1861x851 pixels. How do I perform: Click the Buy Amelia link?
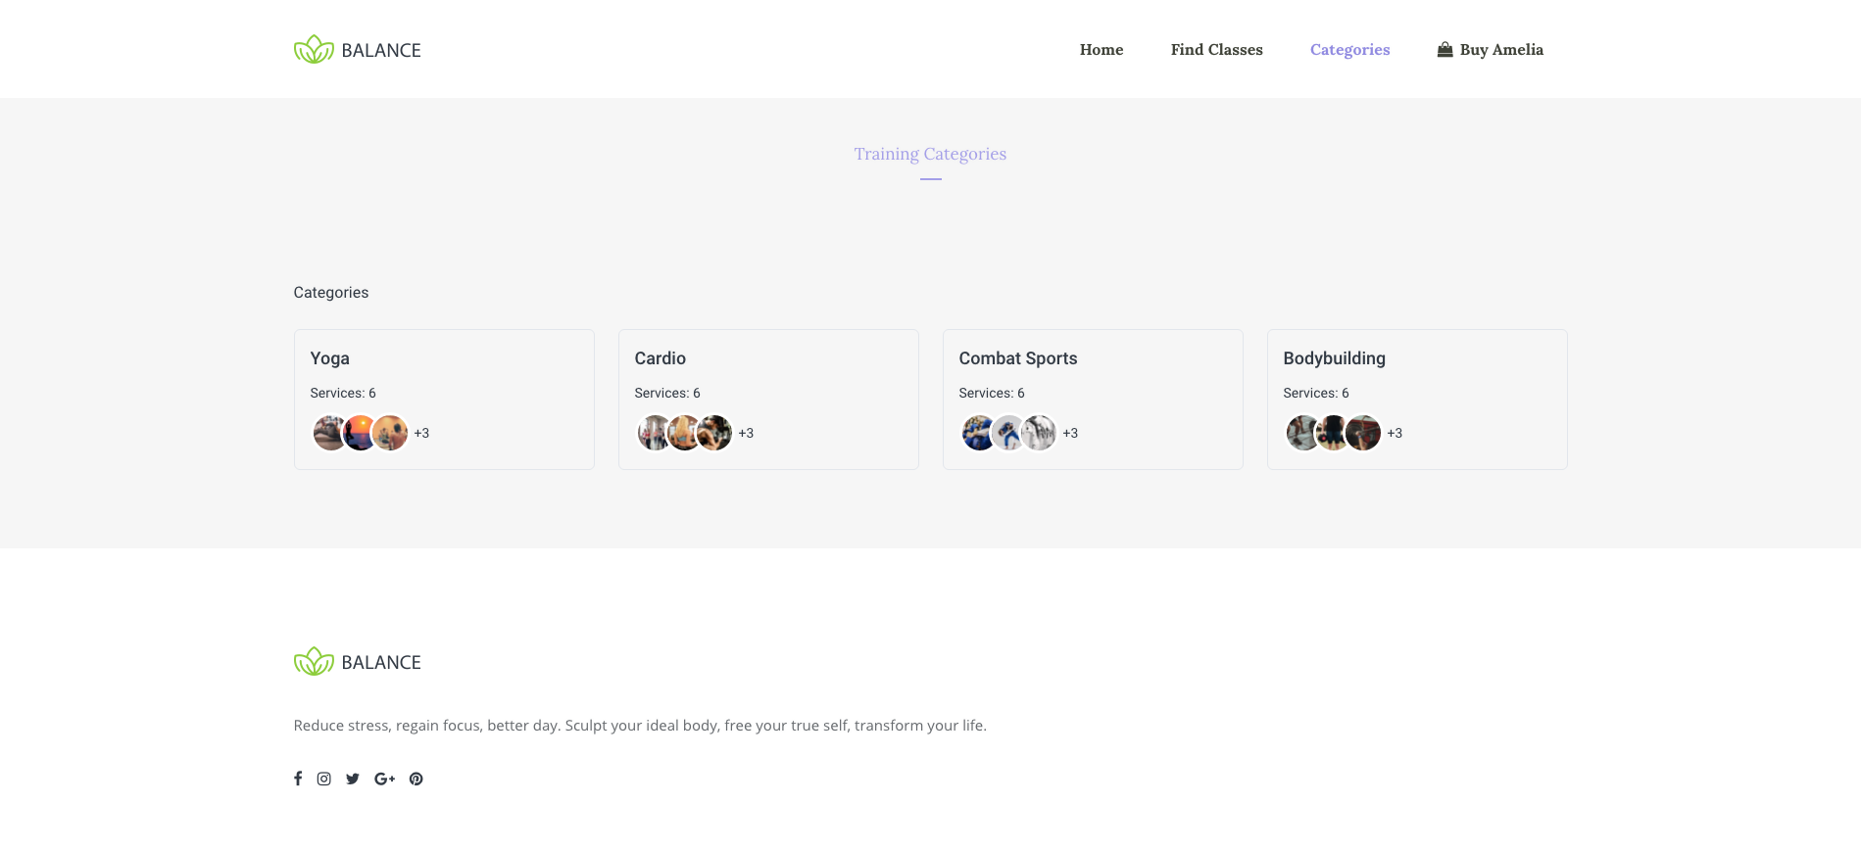[x=1501, y=50]
